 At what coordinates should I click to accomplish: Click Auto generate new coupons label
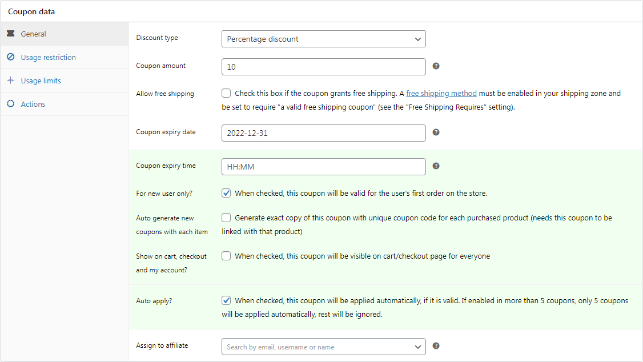172,225
